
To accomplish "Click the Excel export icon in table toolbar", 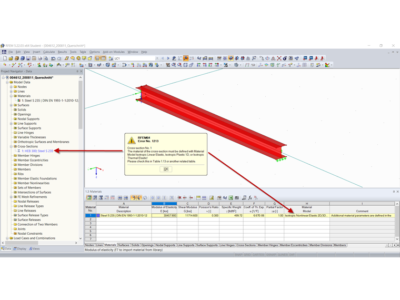I will tap(231, 198).
